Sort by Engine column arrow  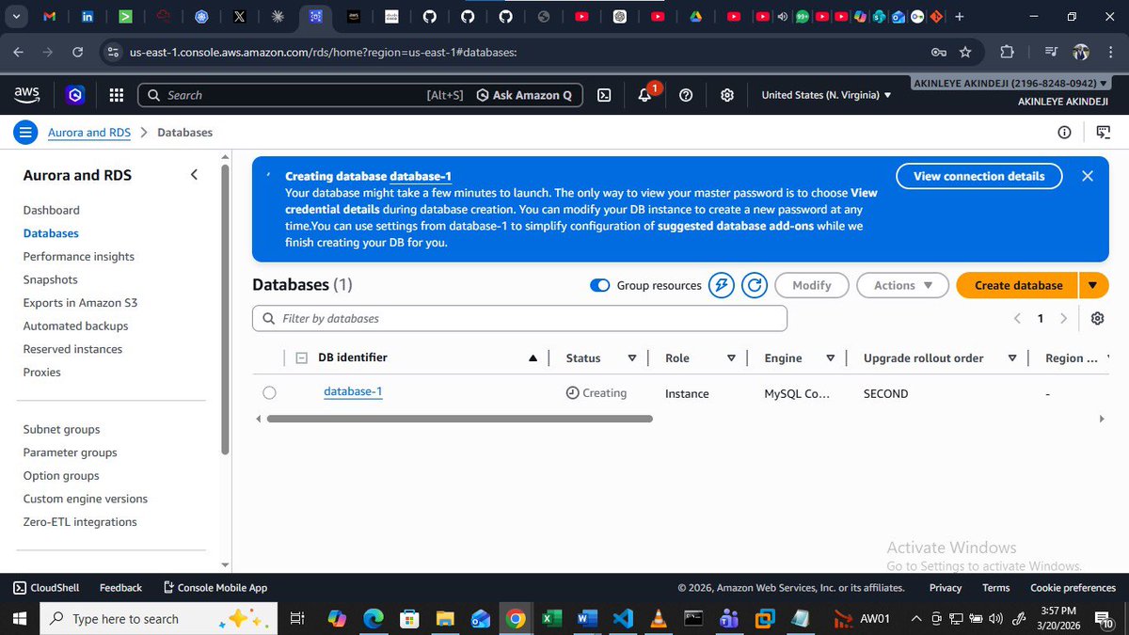tap(831, 358)
